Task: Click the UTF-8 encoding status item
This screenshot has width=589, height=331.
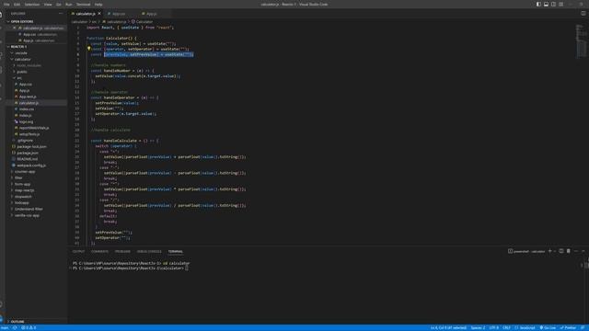Action: point(494,327)
